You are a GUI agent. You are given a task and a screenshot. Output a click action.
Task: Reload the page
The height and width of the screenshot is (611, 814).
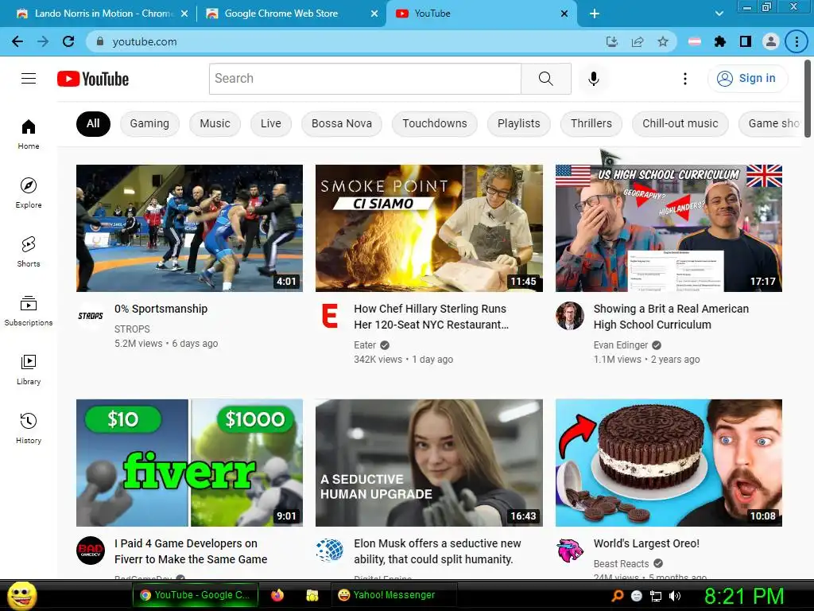(x=68, y=41)
